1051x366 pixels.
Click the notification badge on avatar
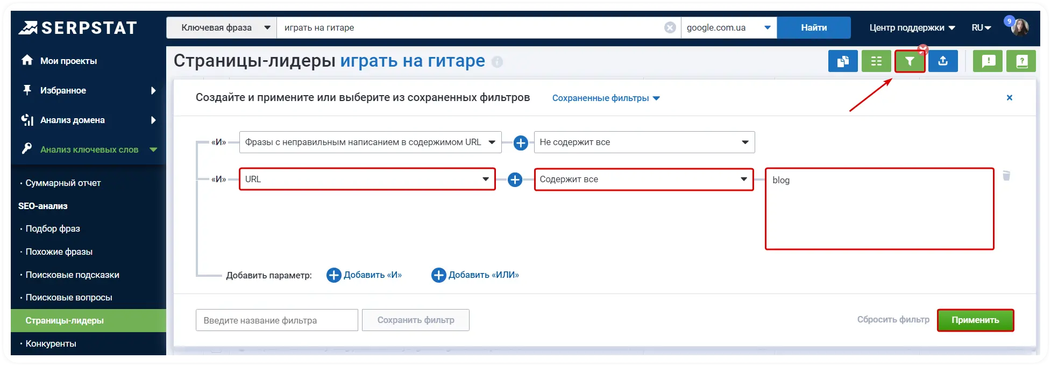1009,21
